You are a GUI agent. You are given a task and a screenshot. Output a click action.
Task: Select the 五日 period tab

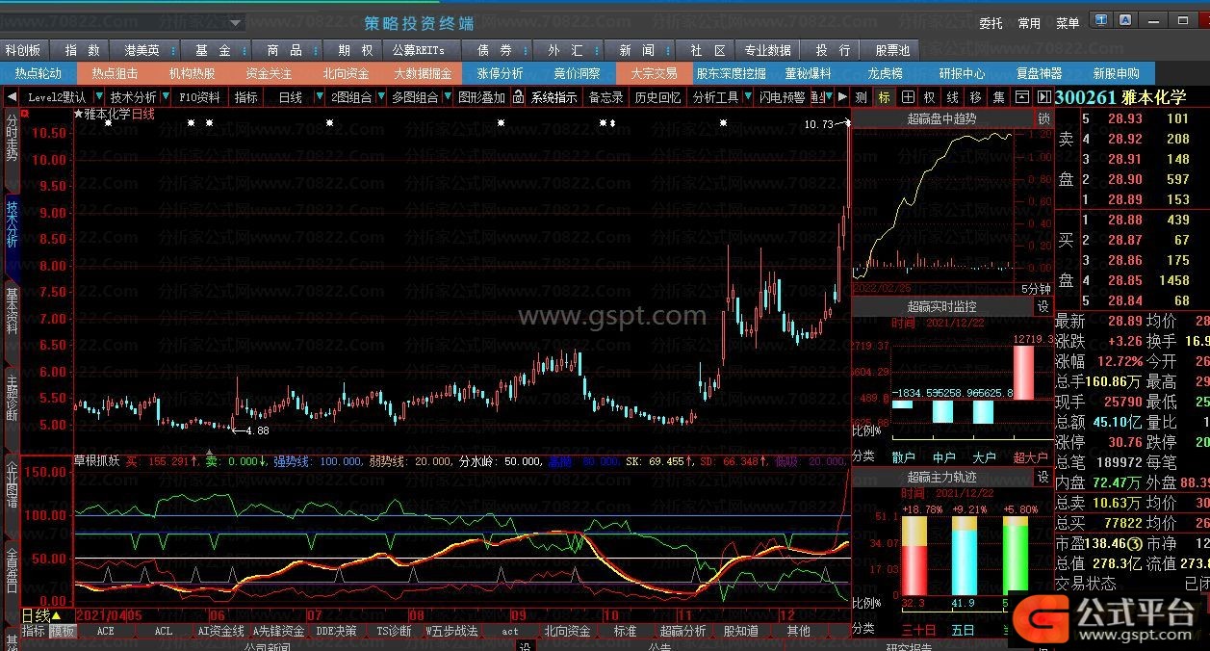[963, 631]
